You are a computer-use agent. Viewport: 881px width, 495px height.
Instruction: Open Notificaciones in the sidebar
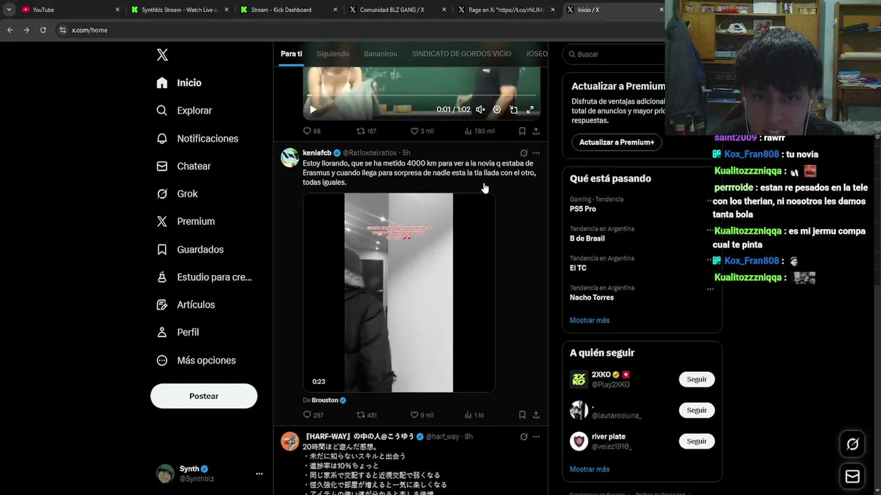[x=197, y=138]
